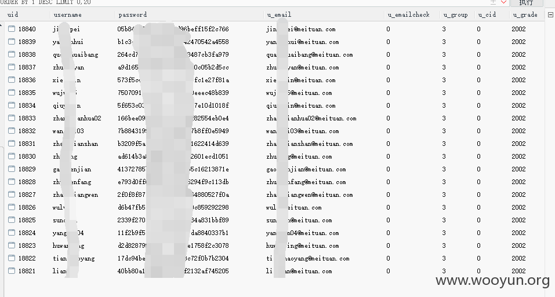The height and width of the screenshot is (297, 555).
Task: Click the username column header
Action: 68,14
